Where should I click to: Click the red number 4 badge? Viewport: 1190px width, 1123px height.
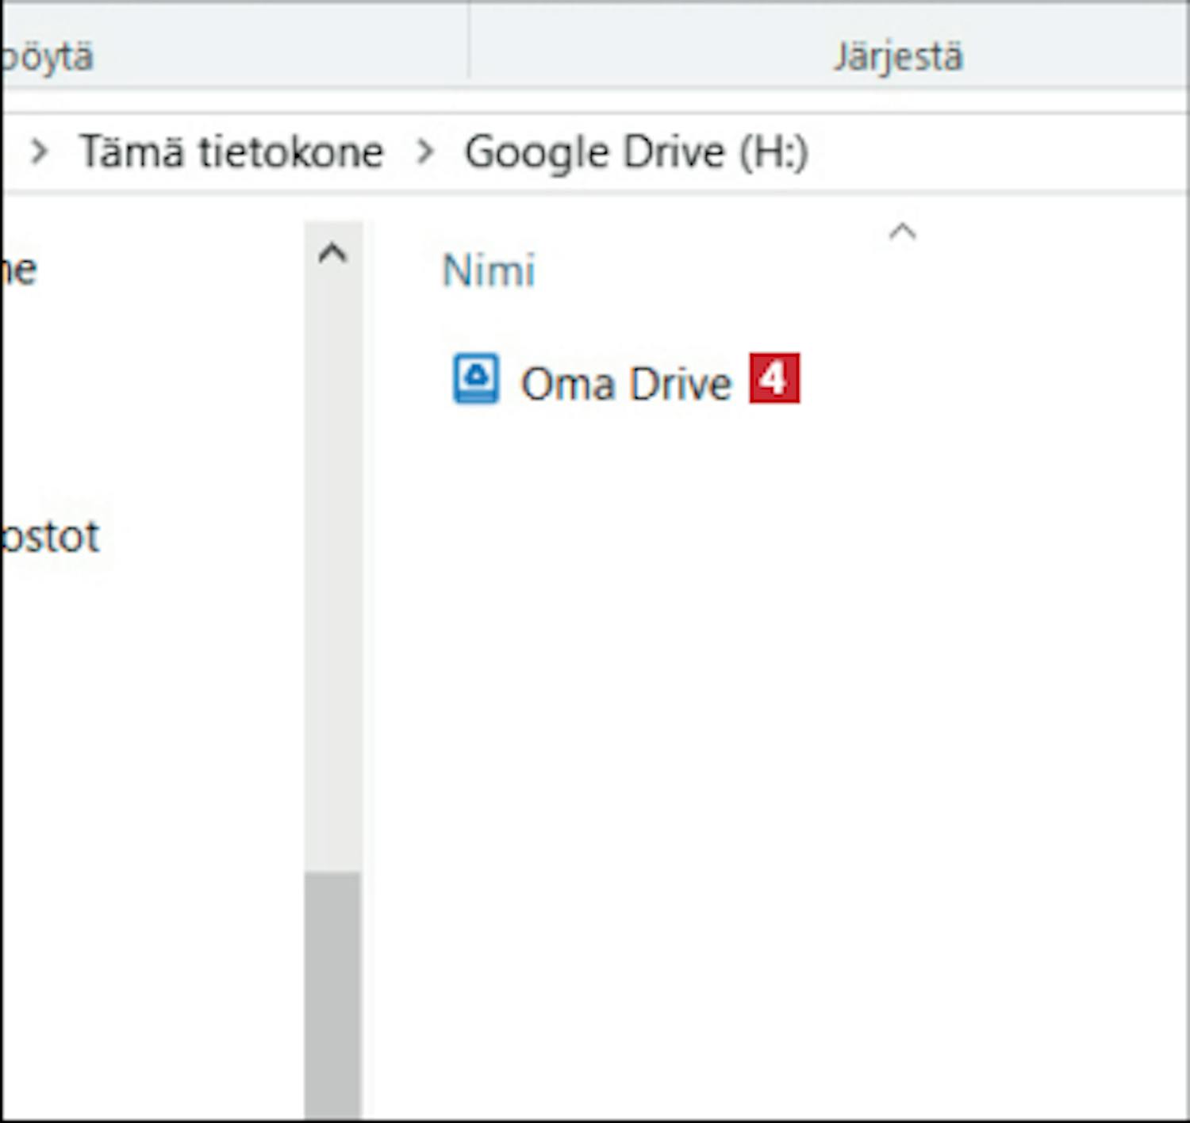coord(774,379)
